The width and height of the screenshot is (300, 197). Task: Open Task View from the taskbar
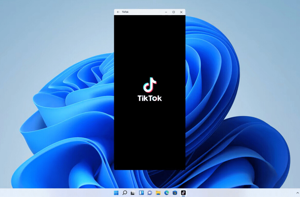133,193
